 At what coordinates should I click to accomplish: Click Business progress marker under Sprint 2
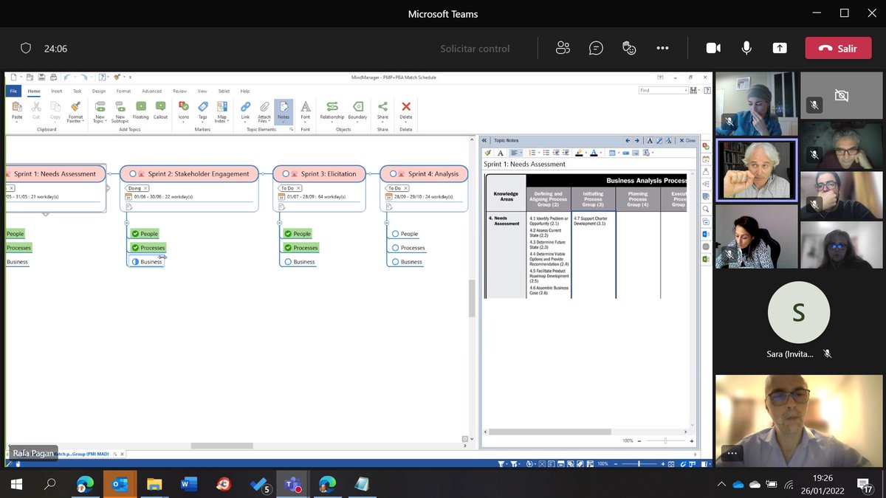point(135,262)
